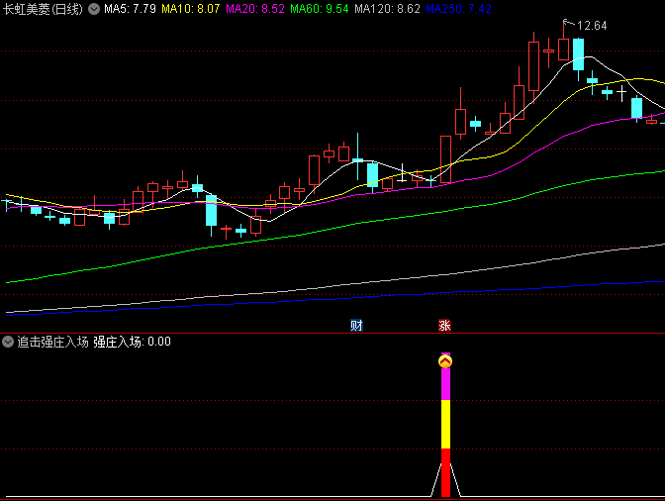Select the highest cyan candlestick below 12.64
Image resolution: width=665 pixels, height=501 pixels.
coord(578,54)
